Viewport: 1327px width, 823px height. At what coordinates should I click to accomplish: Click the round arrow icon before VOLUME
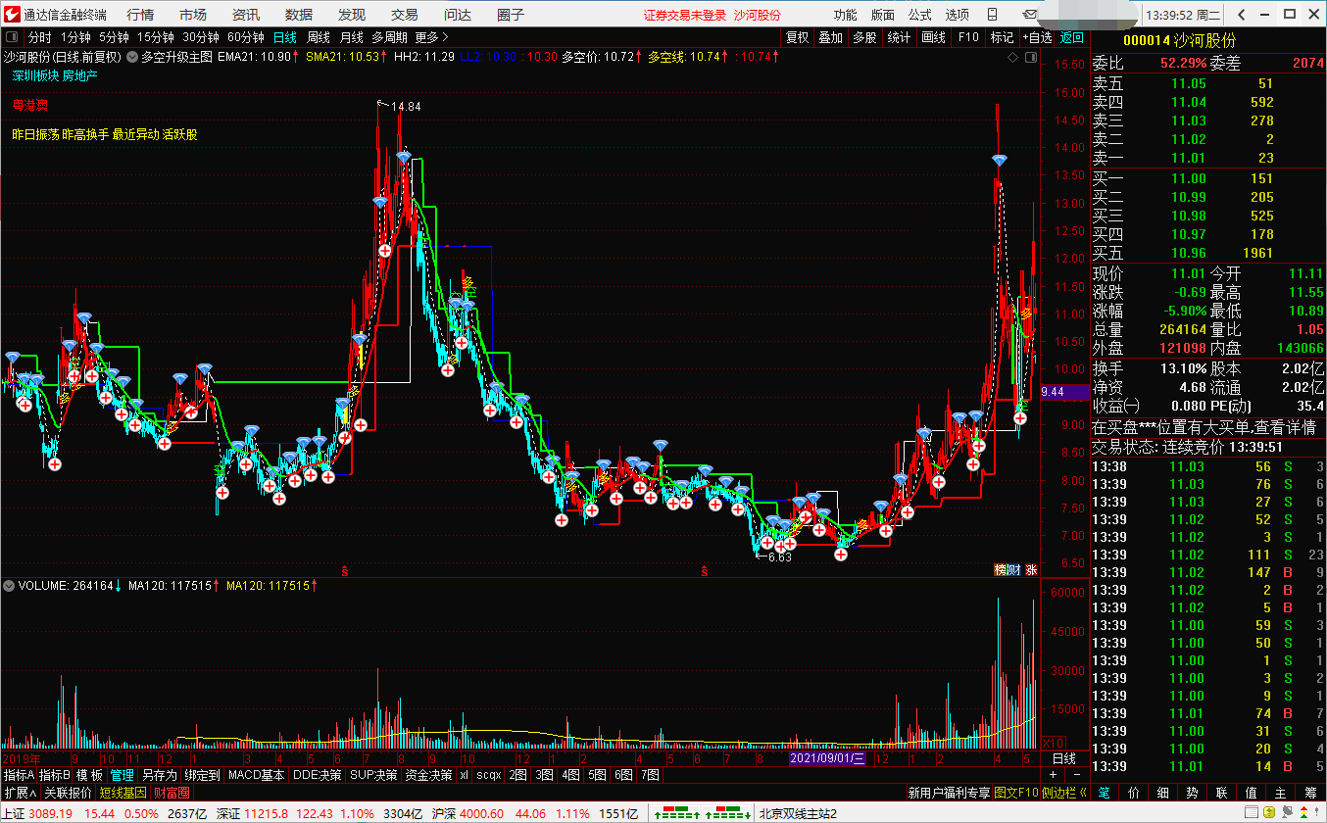9,586
